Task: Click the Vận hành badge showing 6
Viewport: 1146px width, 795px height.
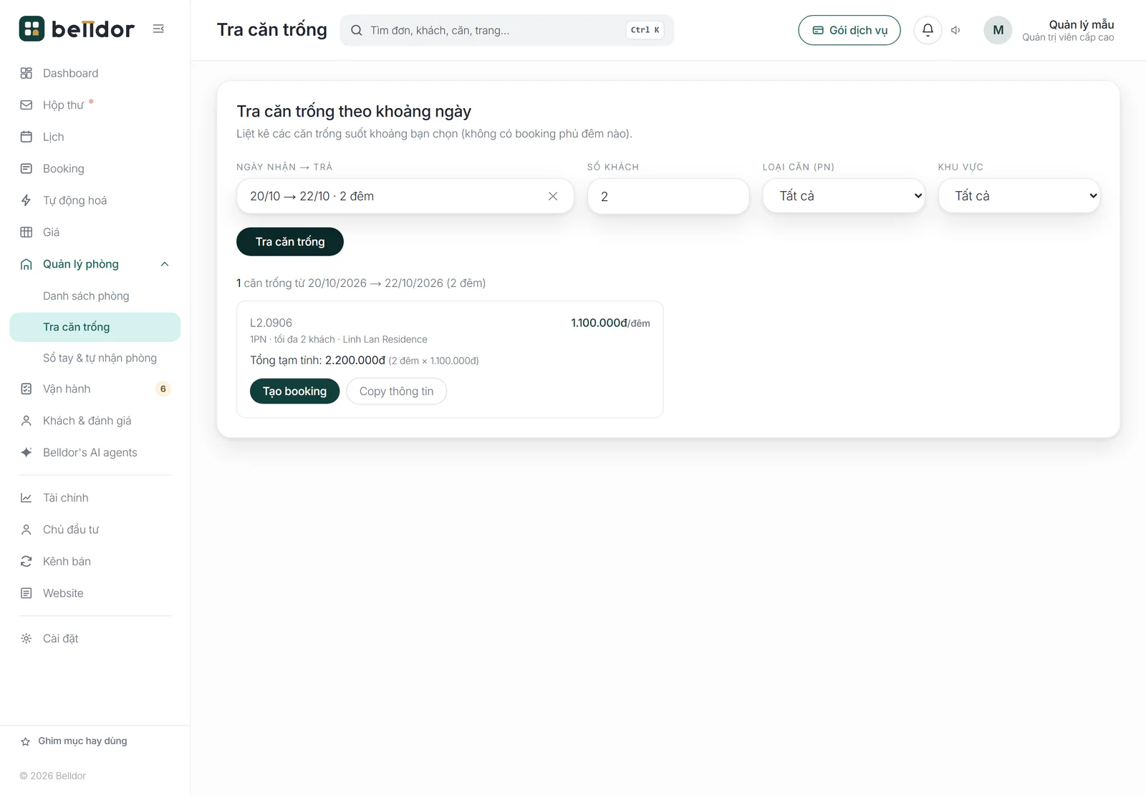Action: [x=163, y=389]
